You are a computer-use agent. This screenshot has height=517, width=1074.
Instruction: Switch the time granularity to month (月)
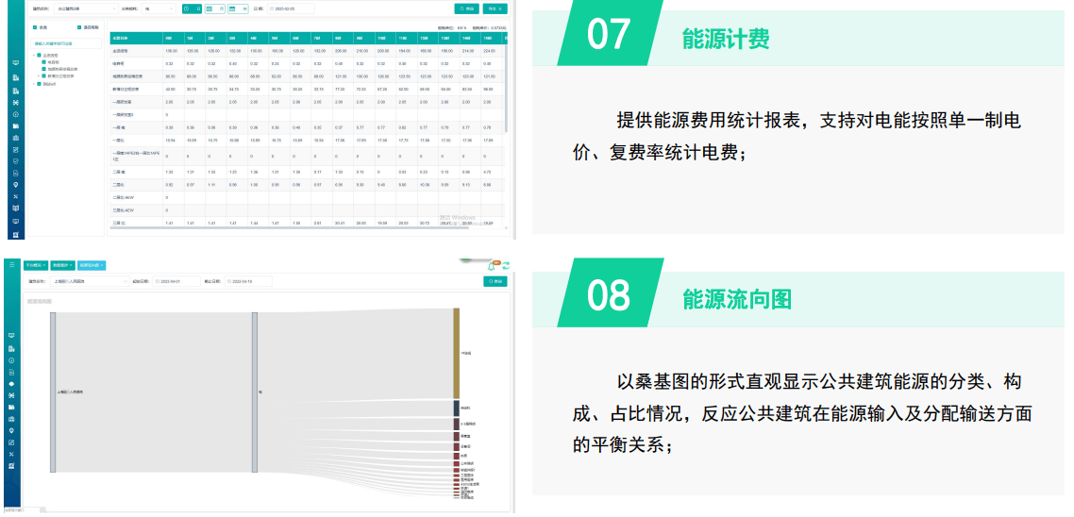coord(215,8)
